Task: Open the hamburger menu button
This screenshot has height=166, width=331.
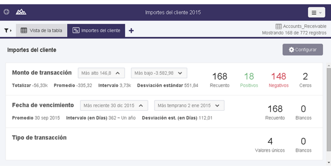Action: tap(316, 12)
